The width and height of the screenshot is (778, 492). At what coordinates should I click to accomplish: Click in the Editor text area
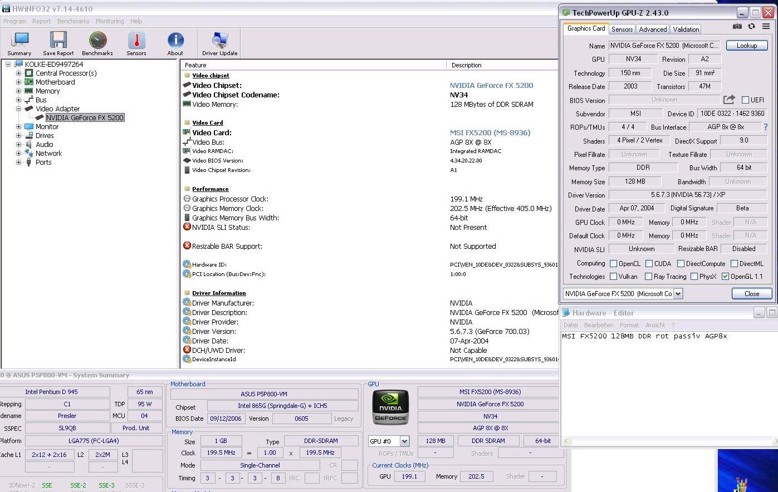pos(669,384)
